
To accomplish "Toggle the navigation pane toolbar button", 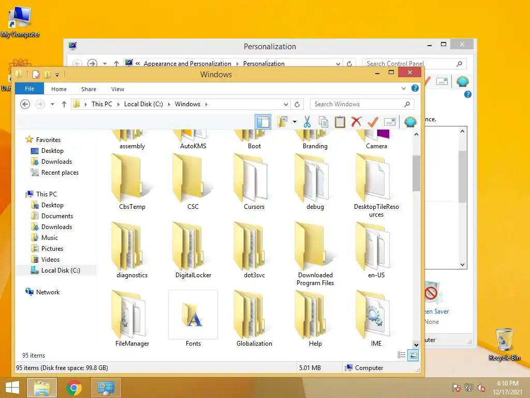I will (x=263, y=122).
